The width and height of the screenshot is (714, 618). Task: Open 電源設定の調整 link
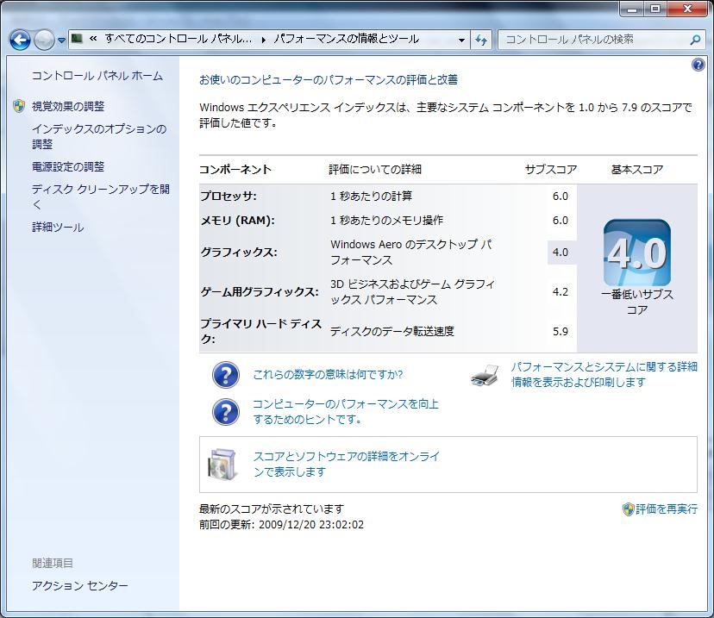(68, 167)
